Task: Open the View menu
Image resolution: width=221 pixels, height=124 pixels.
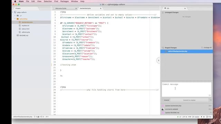Action: click(39, 1)
